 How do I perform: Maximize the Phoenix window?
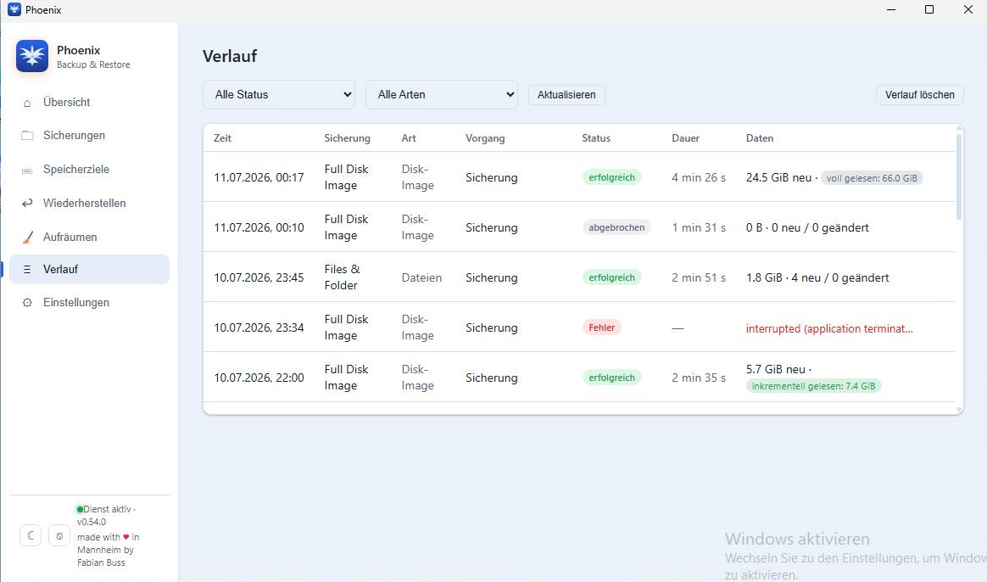tap(929, 9)
